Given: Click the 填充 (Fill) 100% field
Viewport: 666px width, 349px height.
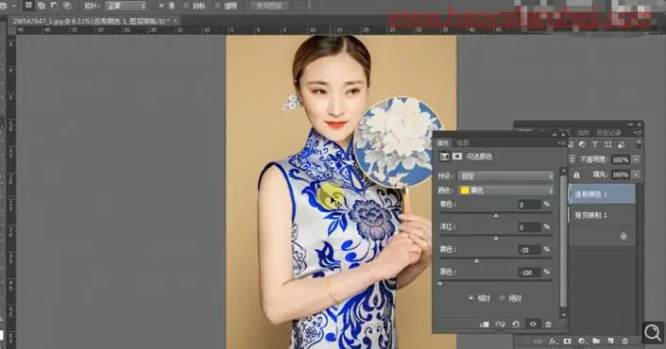Looking at the screenshot, I should (621, 174).
